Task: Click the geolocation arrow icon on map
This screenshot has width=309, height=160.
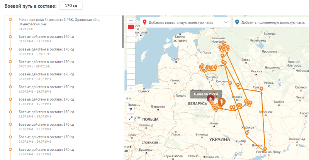Action: [131, 110]
